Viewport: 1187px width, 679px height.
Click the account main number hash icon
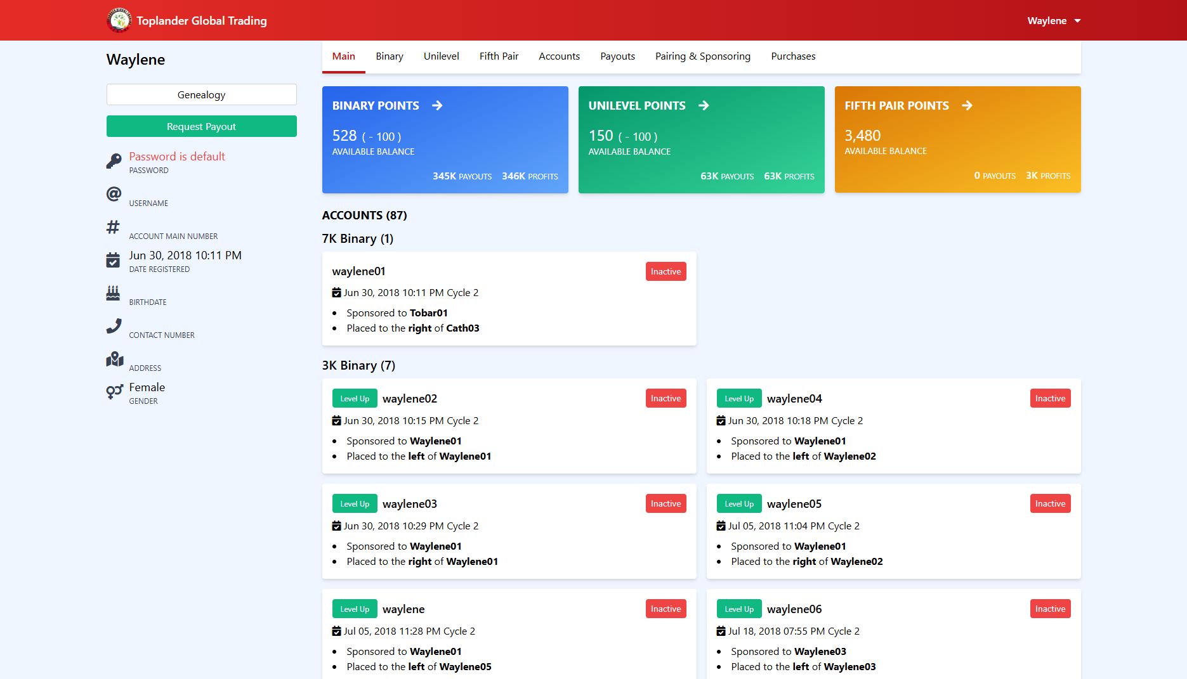[x=114, y=227]
